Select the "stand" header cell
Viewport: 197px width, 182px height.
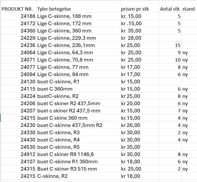click(x=189, y=9)
